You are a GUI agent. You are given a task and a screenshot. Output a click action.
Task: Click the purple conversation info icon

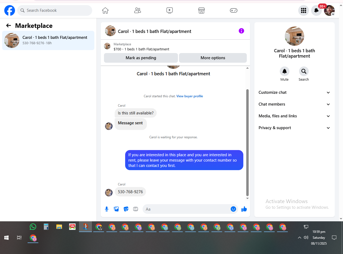241,31
